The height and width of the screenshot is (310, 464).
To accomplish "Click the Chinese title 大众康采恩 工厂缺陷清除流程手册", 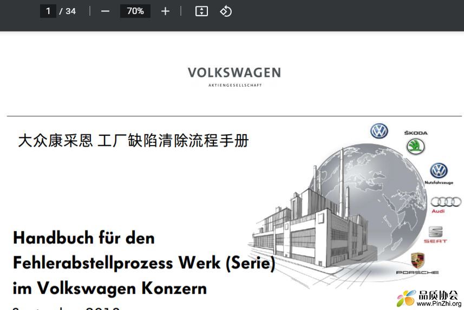I will click(133, 141).
